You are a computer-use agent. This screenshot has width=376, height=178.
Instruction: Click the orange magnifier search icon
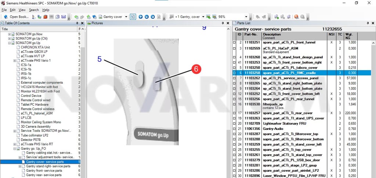pos(296,17)
